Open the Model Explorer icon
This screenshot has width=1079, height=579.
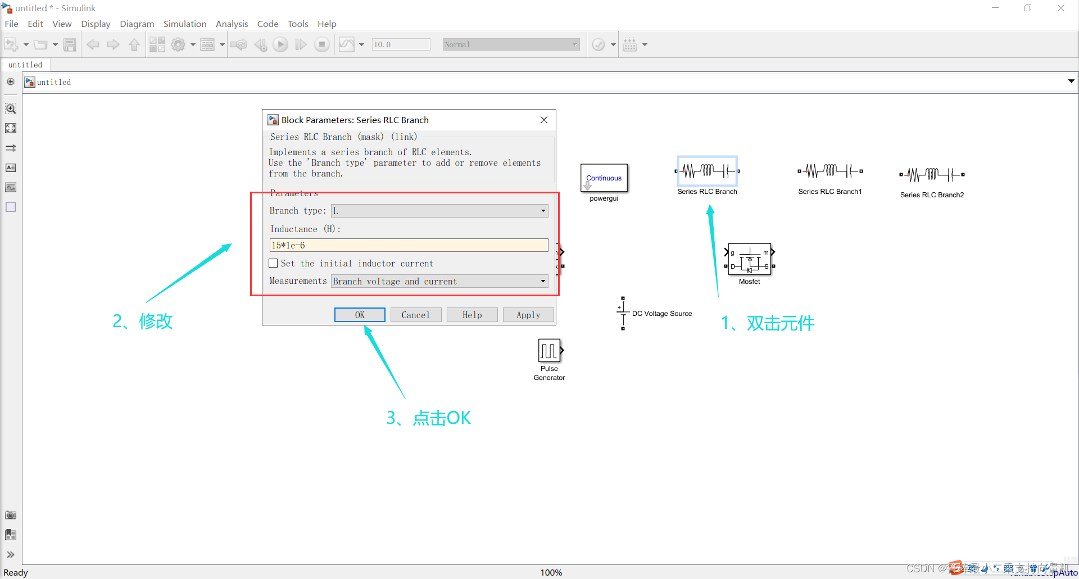coord(207,44)
